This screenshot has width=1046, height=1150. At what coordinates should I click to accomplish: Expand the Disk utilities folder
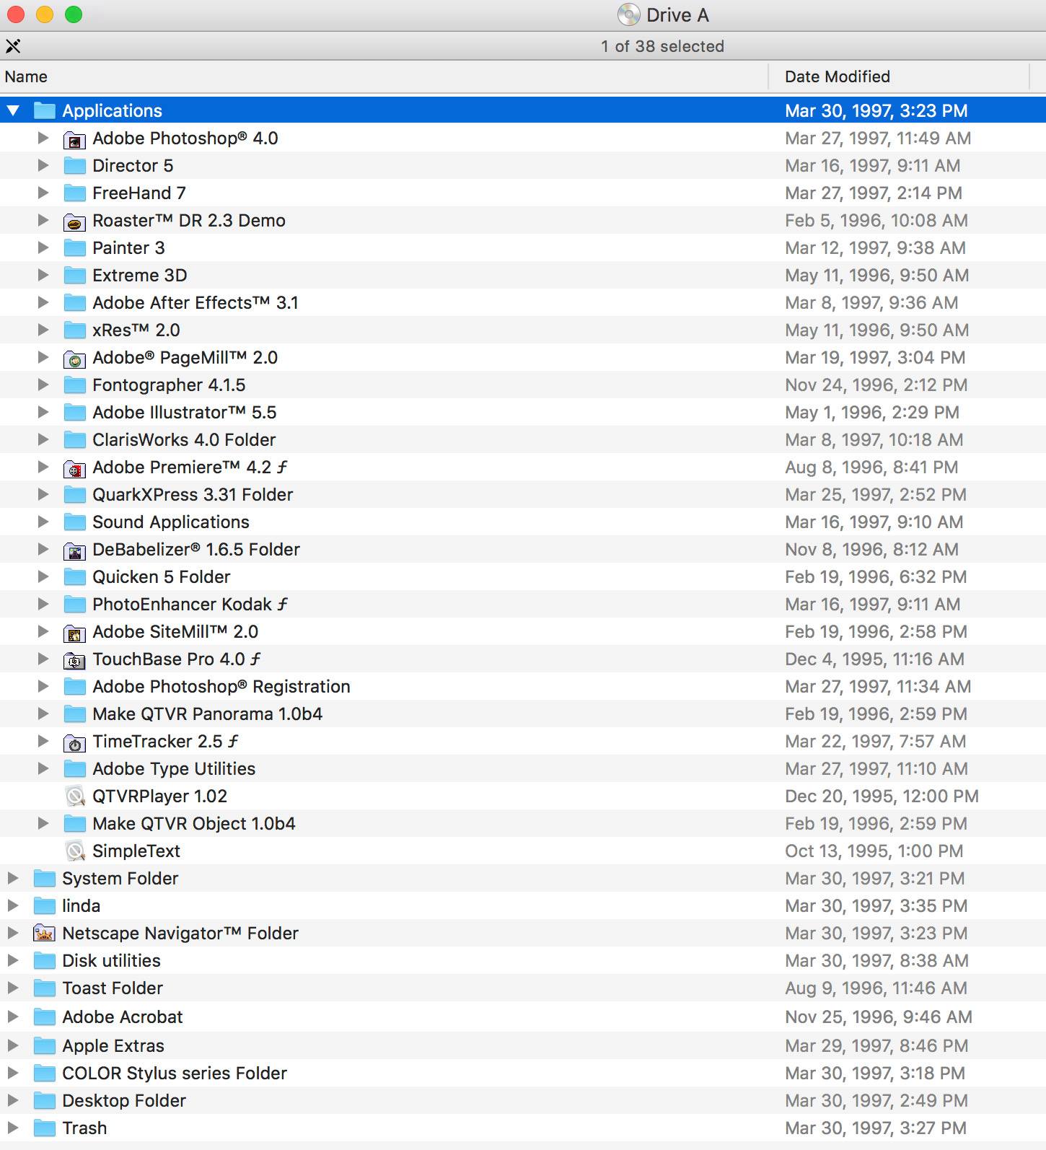13,961
